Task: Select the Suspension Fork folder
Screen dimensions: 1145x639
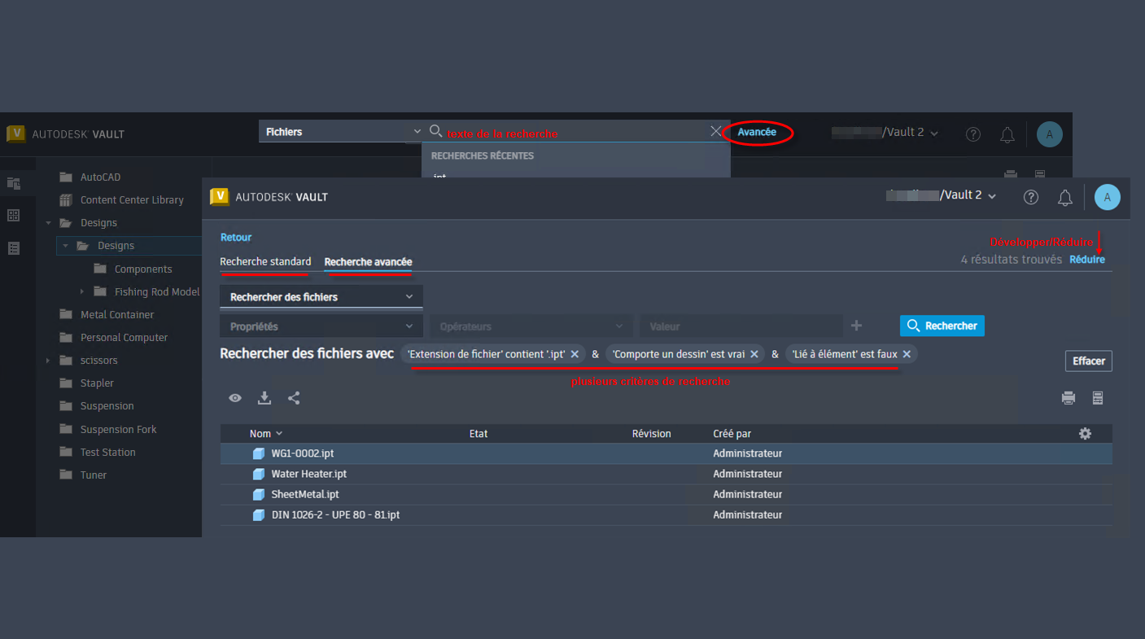Action: pyautogui.click(x=118, y=430)
